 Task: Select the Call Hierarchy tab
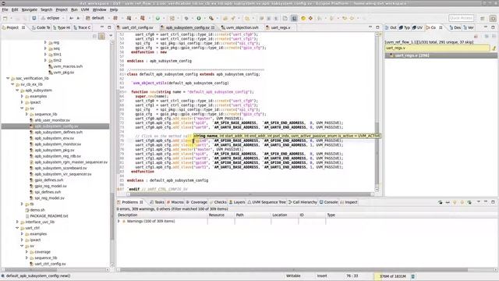(303, 202)
